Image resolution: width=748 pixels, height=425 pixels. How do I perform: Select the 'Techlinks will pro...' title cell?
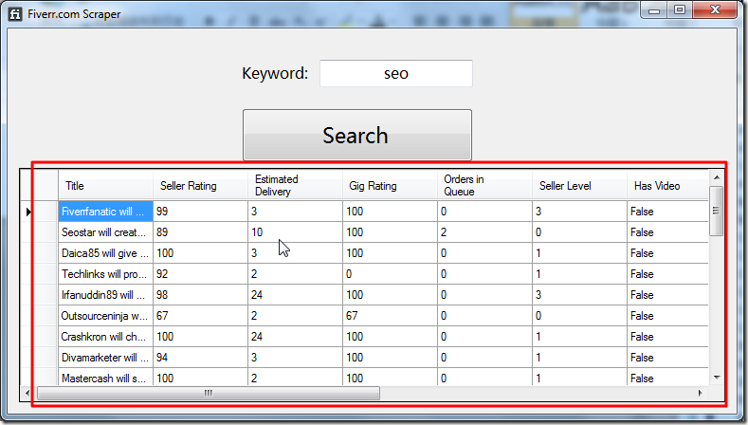tap(105, 274)
